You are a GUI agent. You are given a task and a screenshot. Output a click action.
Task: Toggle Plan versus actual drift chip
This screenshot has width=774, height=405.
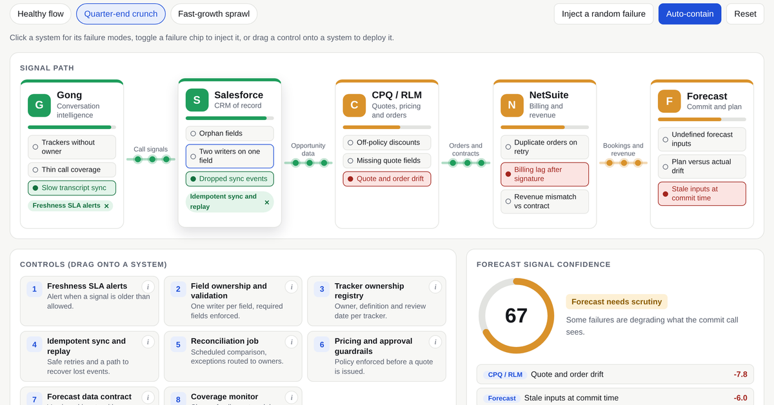702,166
